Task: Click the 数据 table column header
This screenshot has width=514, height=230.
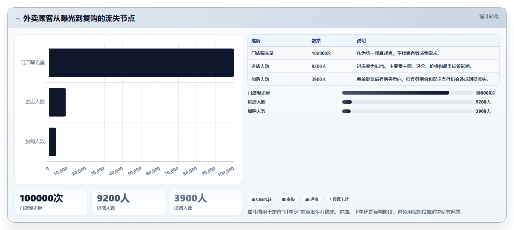Action: pyautogui.click(x=316, y=41)
